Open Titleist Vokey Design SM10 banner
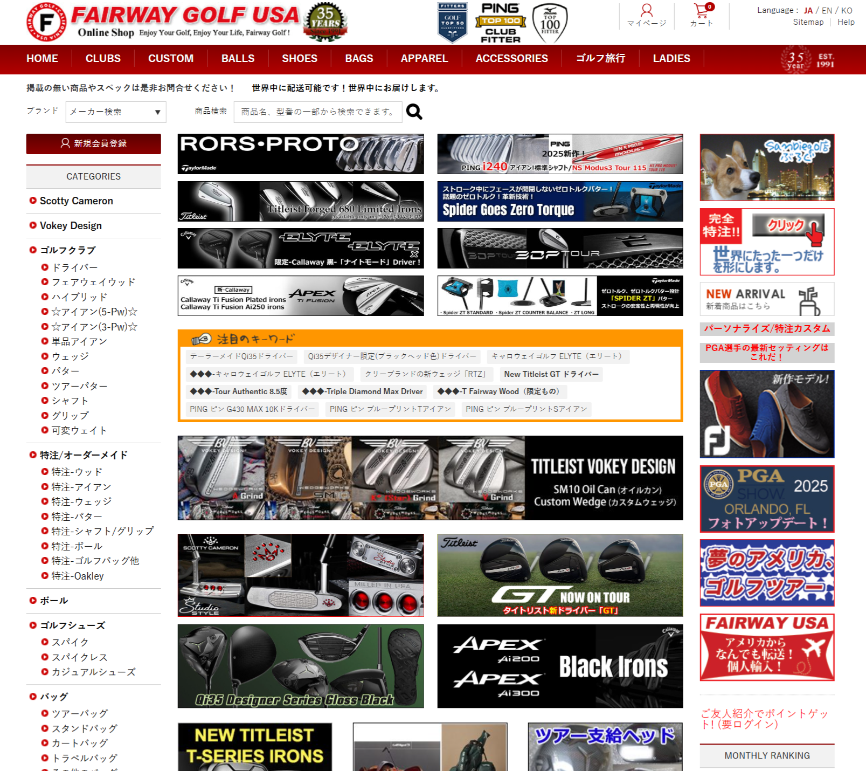The width and height of the screenshot is (866, 771). tap(431, 478)
